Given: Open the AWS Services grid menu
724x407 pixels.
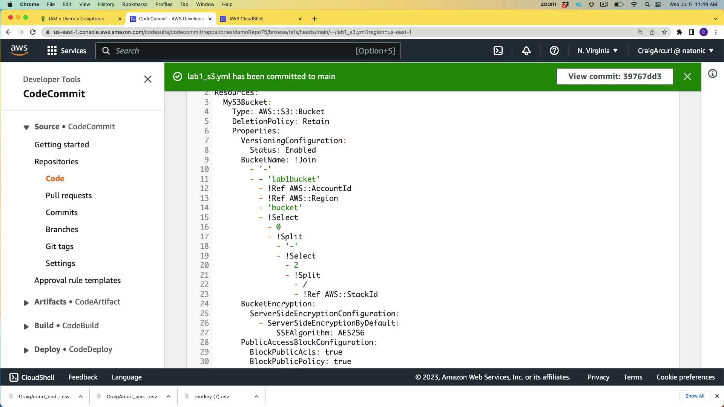Looking at the screenshot, I should point(66,50).
